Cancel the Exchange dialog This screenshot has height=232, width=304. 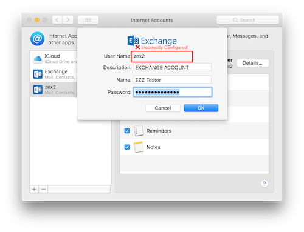tap(163, 108)
